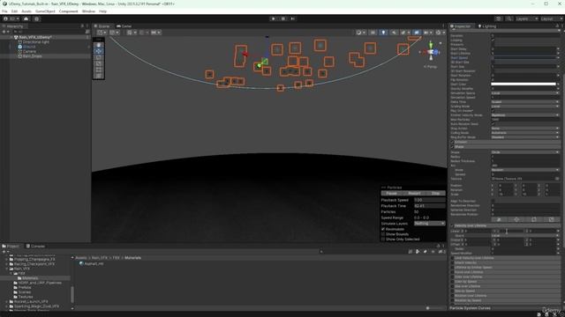Switch to the Game tab
This screenshot has width=565, height=317.
point(124,26)
